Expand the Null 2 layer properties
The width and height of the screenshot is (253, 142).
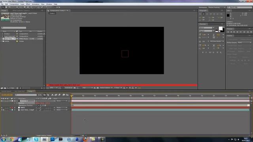click(10, 108)
